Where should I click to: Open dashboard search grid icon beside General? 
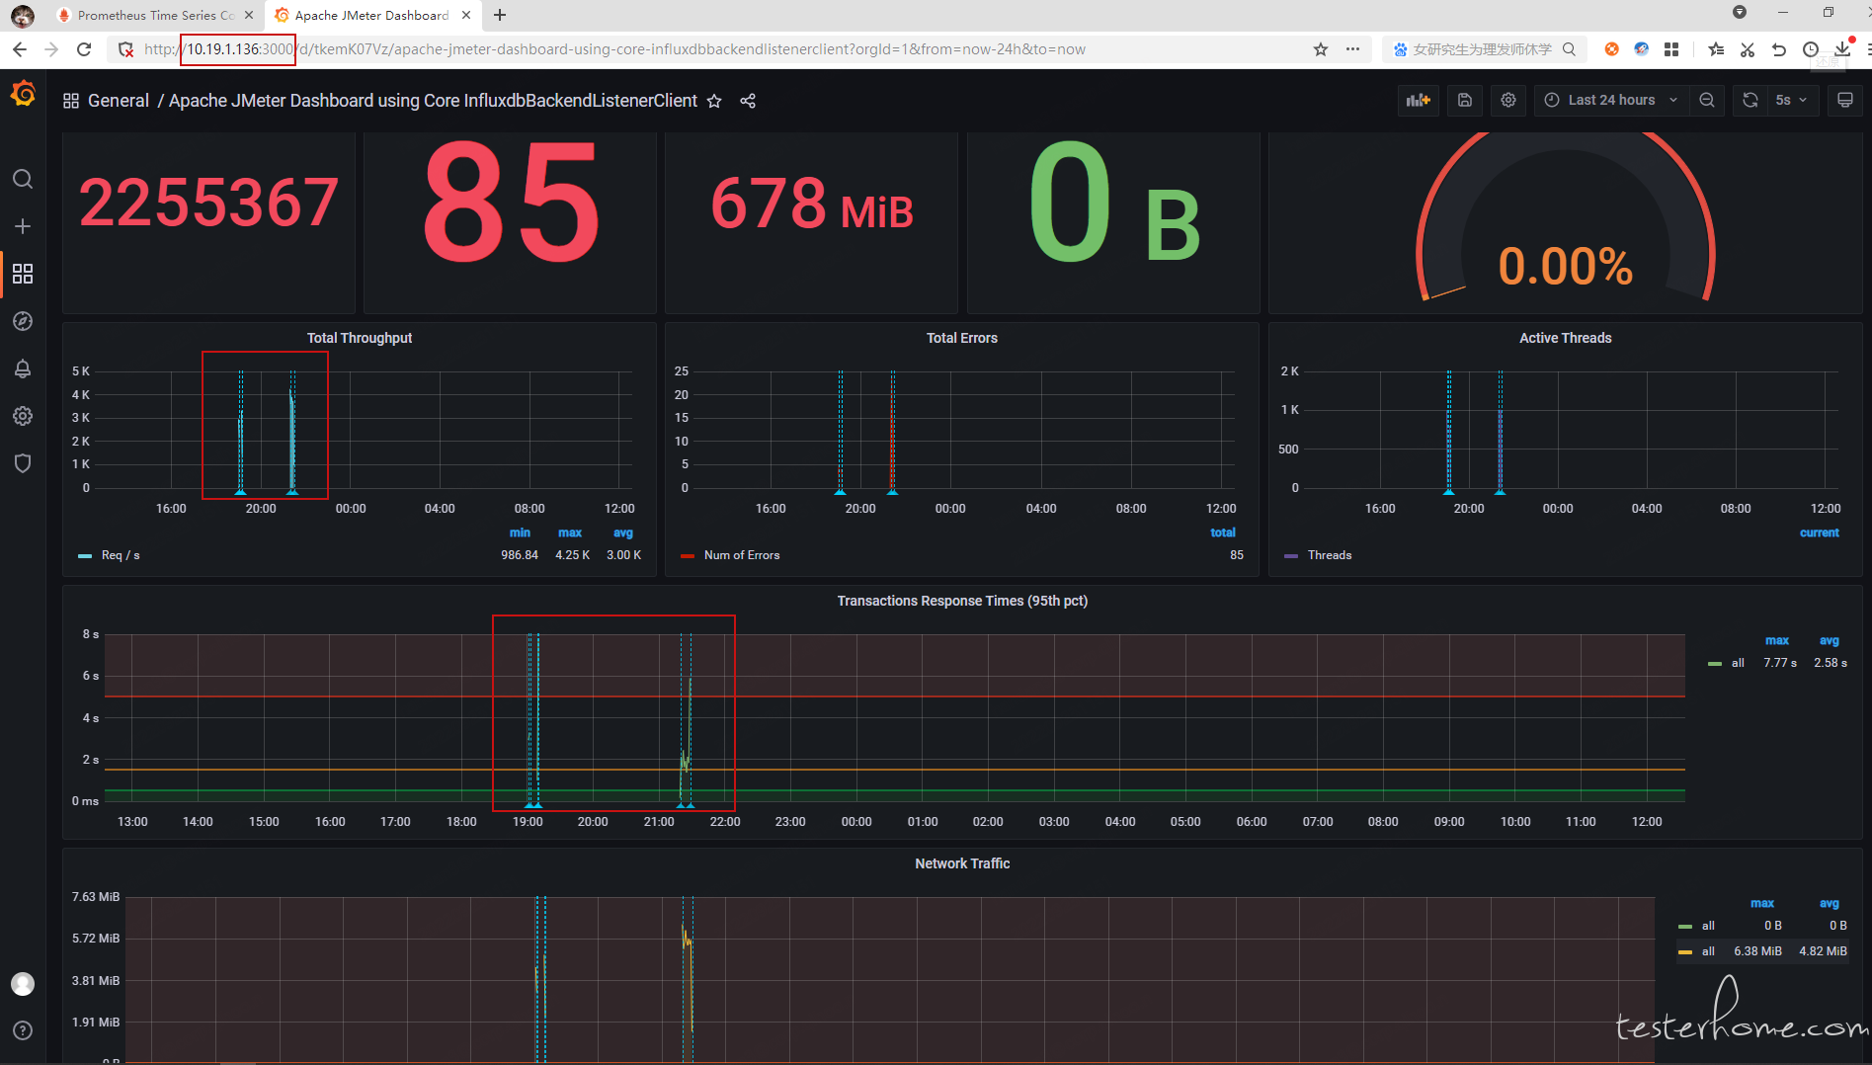(71, 101)
